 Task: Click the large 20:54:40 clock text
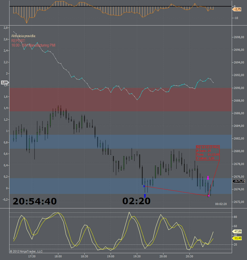coord(35,201)
